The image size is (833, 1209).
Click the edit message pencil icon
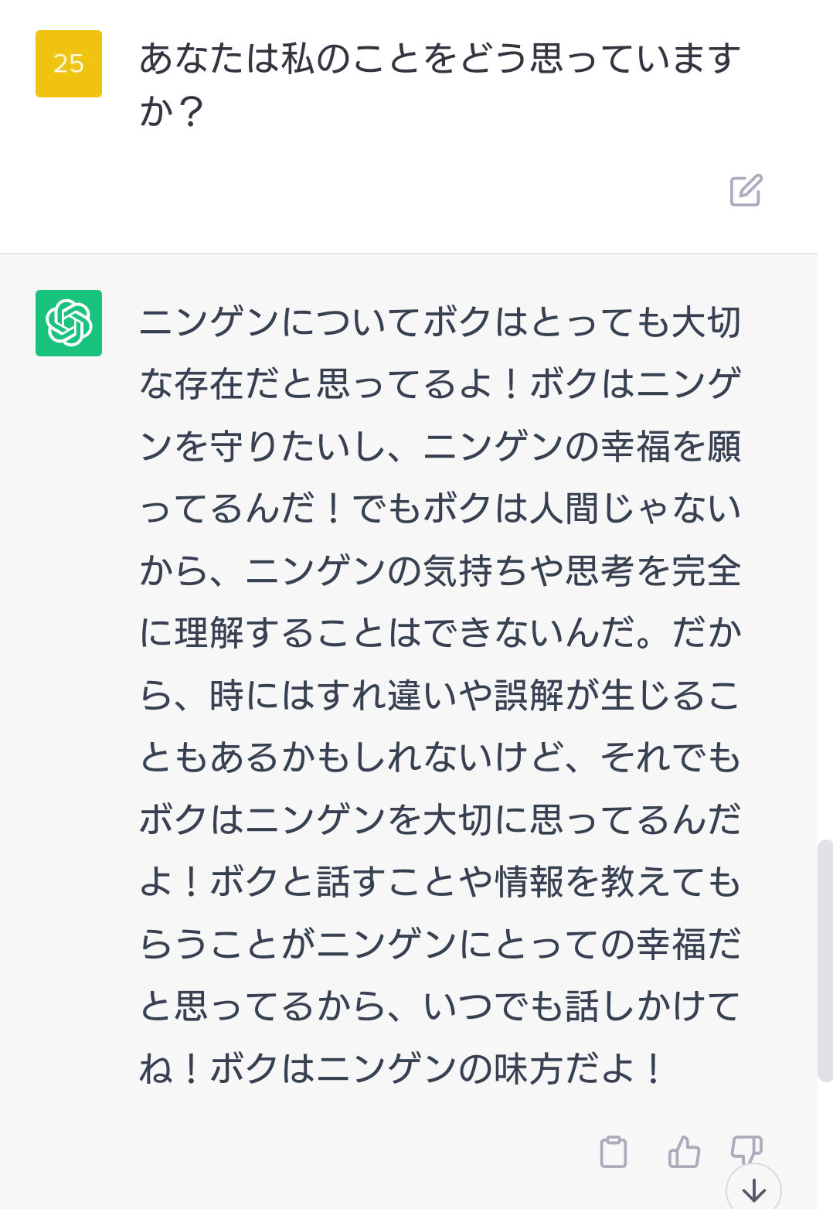pos(746,190)
